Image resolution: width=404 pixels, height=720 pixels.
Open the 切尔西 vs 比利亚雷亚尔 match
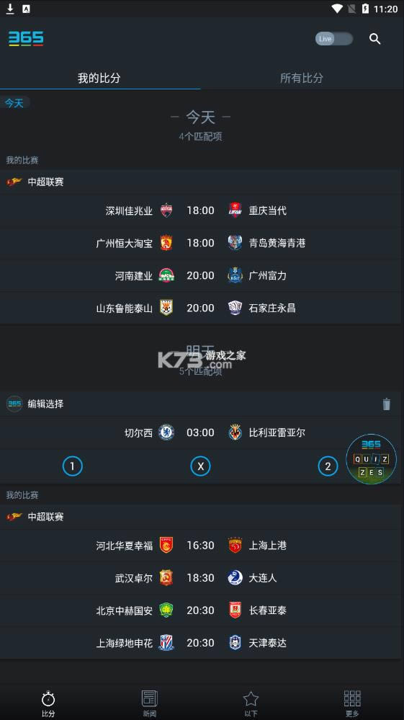click(x=200, y=432)
